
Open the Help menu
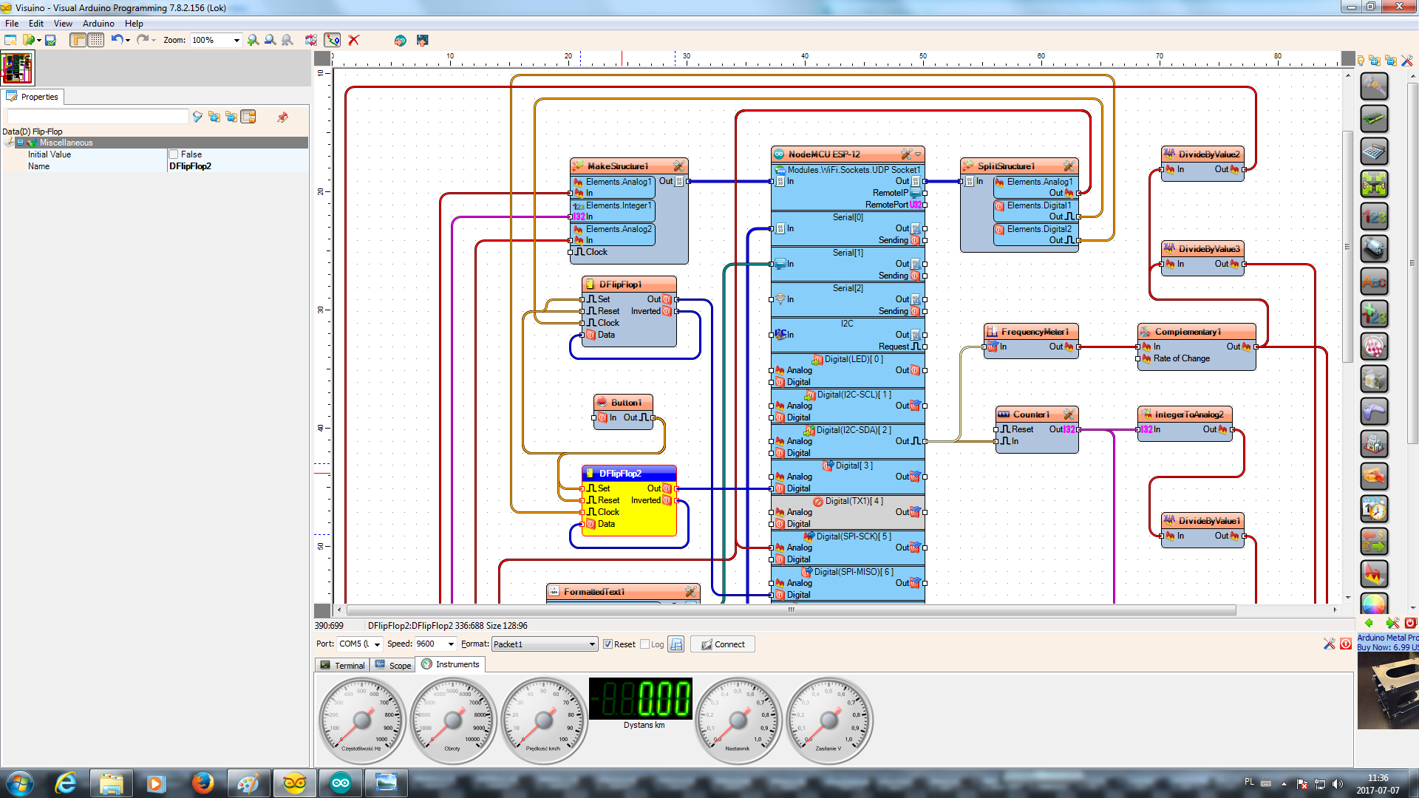pyautogui.click(x=134, y=24)
